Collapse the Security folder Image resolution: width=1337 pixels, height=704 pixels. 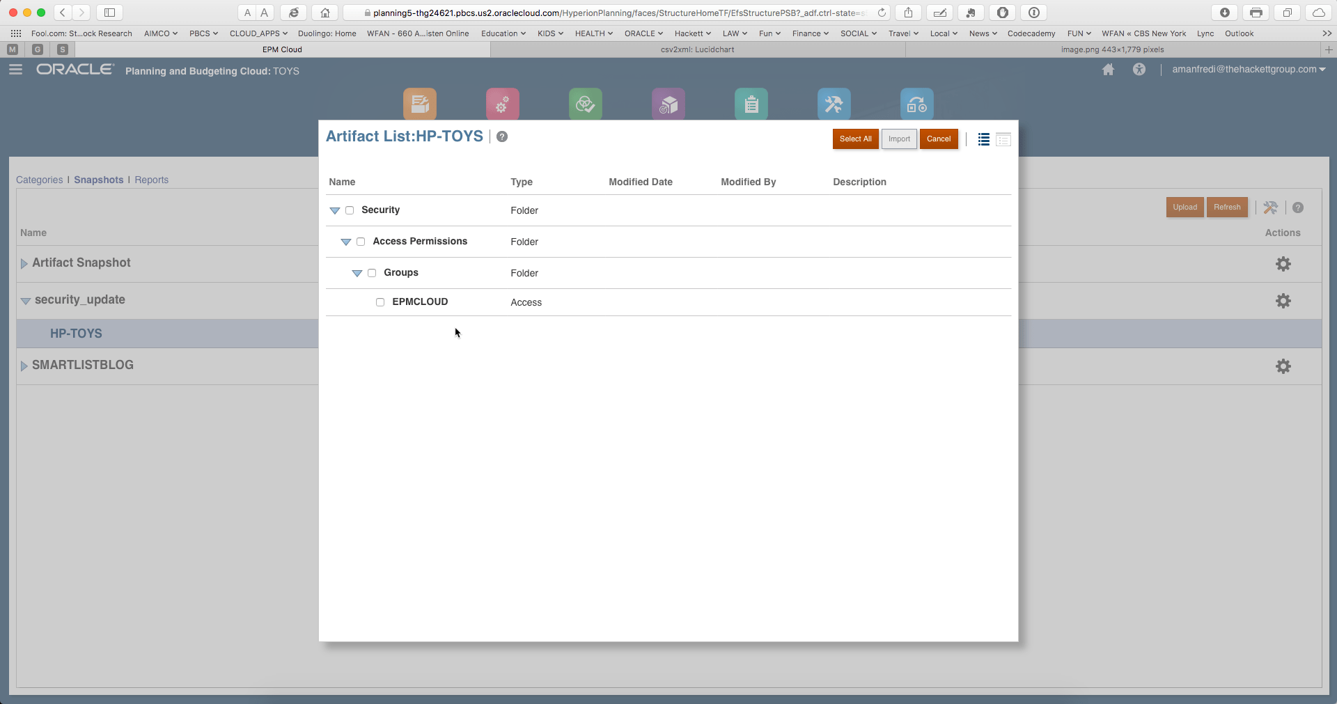(x=335, y=210)
